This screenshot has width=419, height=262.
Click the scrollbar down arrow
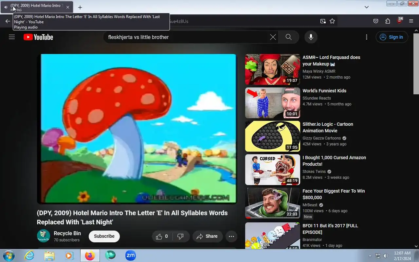point(416,246)
